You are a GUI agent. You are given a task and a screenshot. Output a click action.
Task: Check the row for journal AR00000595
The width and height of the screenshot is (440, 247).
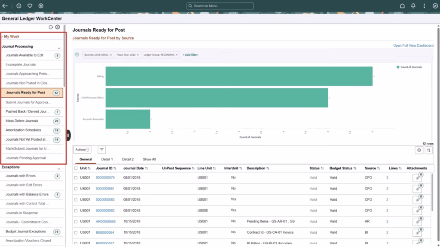point(76,222)
